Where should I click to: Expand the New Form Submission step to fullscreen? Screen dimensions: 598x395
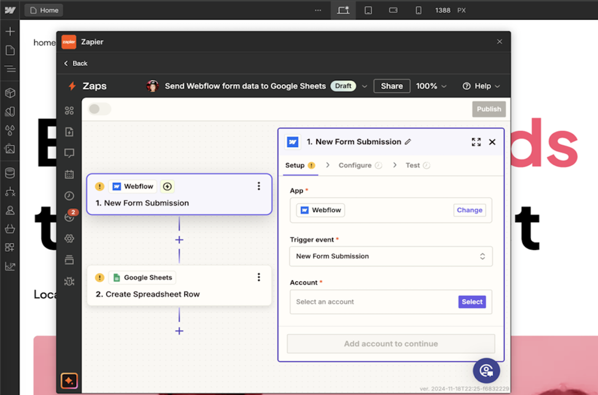476,142
